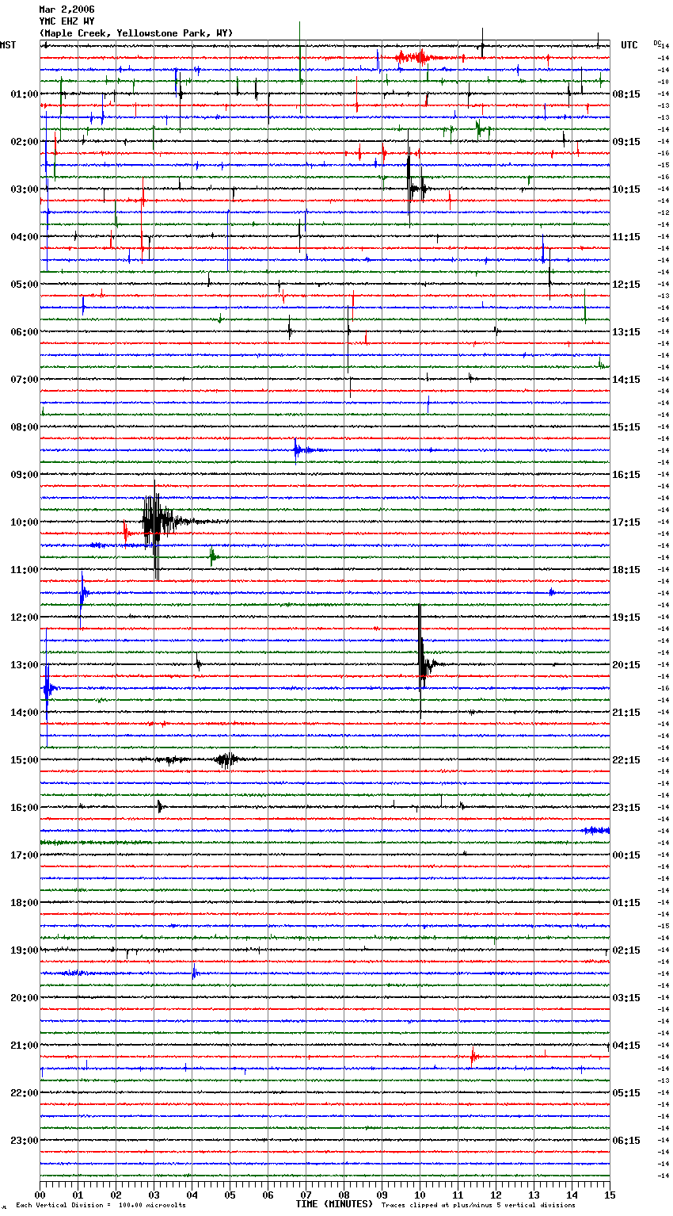Select the "16:15" UTC time label
673x1216 pixels.
626,475
